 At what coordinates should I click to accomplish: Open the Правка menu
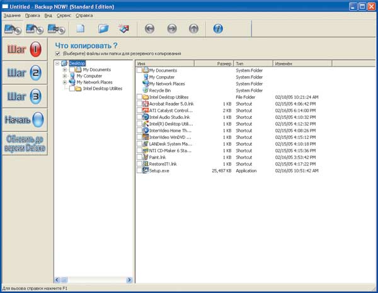coord(33,16)
